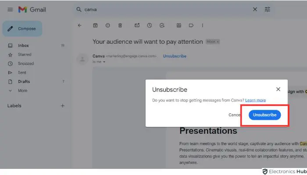Report this email as spam
The image size is (307, 175).
pyautogui.click(x=107, y=25)
